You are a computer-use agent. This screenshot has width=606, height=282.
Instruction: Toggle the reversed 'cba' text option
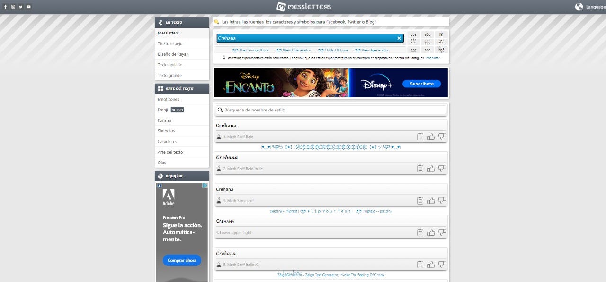pyautogui.click(x=413, y=34)
